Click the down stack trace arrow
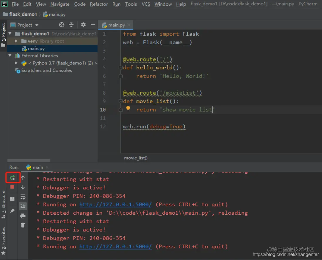Viewport: 322px width, 260px height. point(23,187)
